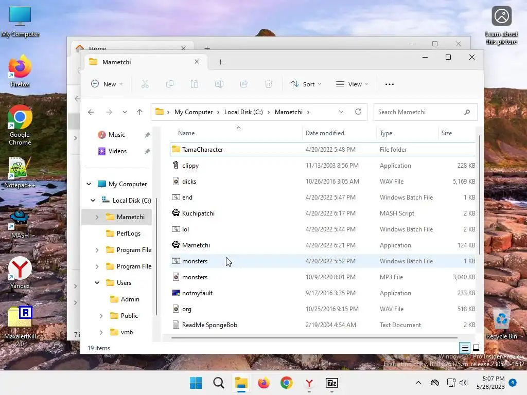Select the Mametchi window tab
This screenshot has width=527, height=395.
coord(145,62)
